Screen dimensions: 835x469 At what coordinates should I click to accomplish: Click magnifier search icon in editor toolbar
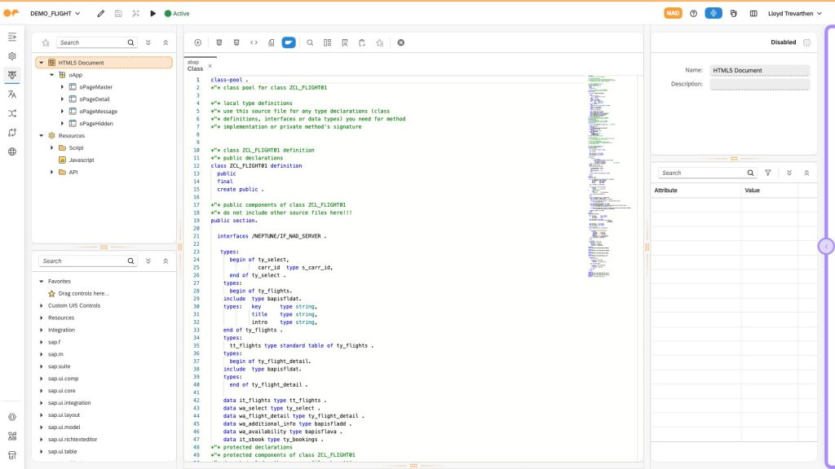(x=310, y=42)
